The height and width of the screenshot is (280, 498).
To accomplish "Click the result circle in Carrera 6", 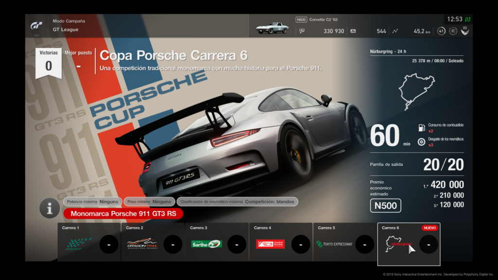I will point(428,245).
